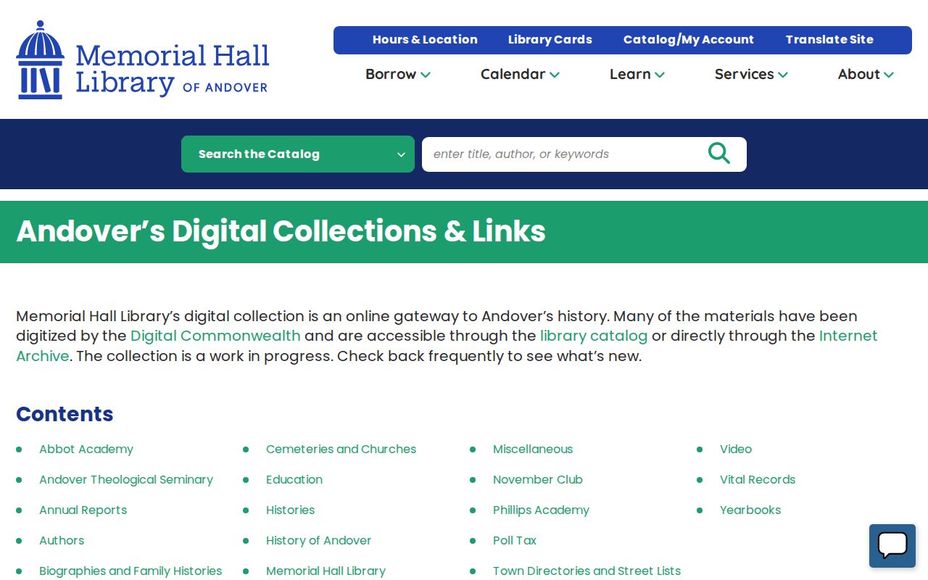Screen dimensions: 928x580
Task: Open Phillips Academy section
Action: pyautogui.click(x=541, y=510)
